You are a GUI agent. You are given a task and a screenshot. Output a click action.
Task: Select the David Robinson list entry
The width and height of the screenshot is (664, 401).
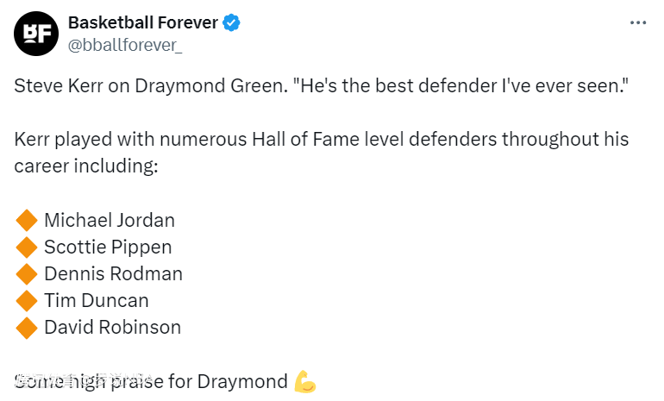click(x=112, y=328)
